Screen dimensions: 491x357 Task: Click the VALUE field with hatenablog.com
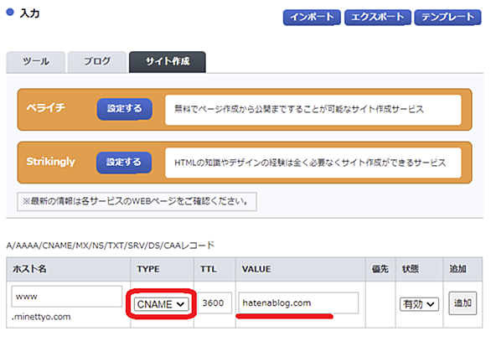point(298,303)
